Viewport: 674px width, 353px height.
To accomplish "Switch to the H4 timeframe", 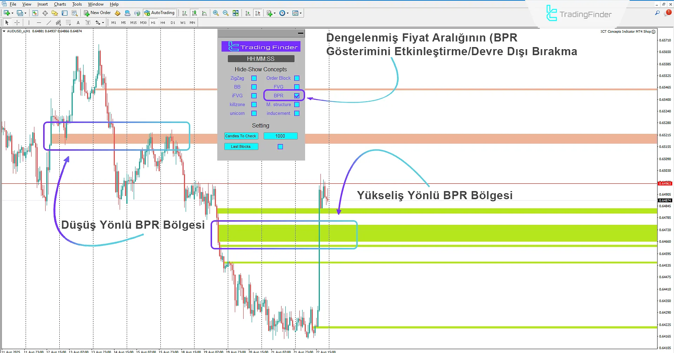I will pyautogui.click(x=163, y=22).
